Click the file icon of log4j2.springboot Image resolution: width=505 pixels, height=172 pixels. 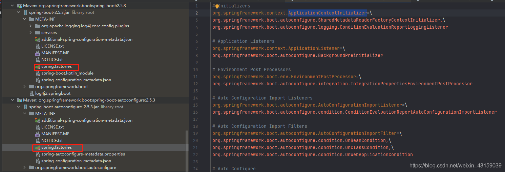tap(31, 93)
